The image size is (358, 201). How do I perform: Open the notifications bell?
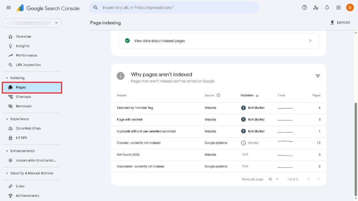[x=327, y=8]
